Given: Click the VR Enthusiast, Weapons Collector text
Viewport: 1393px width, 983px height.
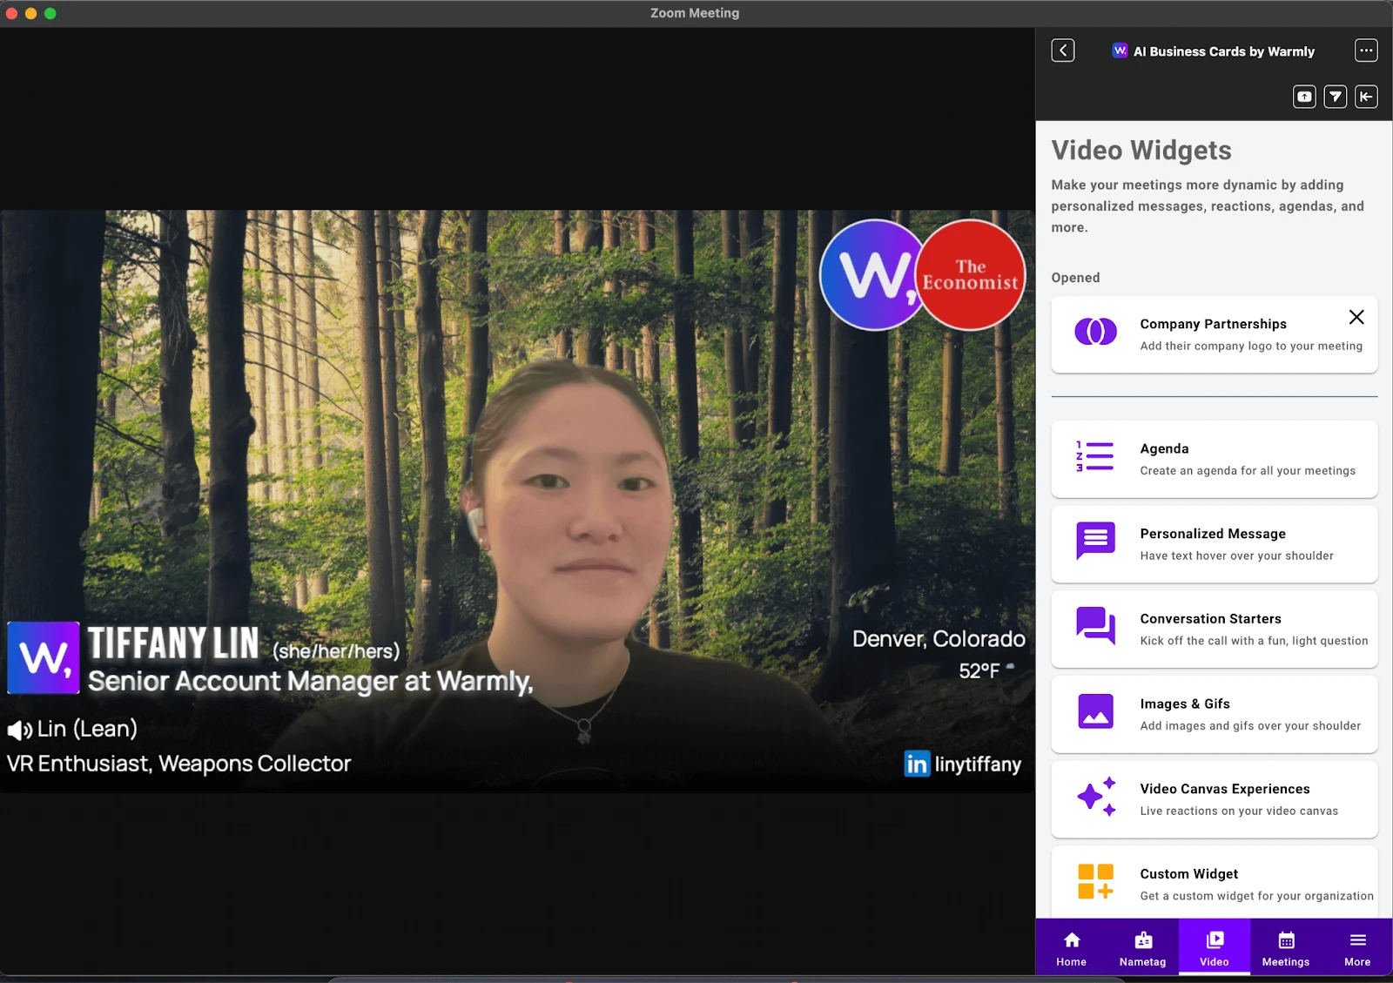Looking at the screenshot, I should [178, 764].
